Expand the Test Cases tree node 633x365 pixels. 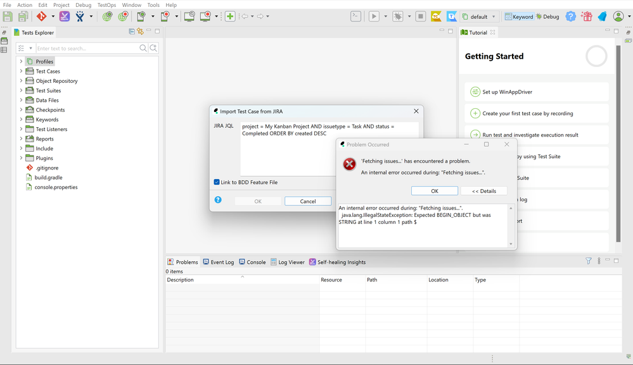pyautogui.click(x=21, y=71)
